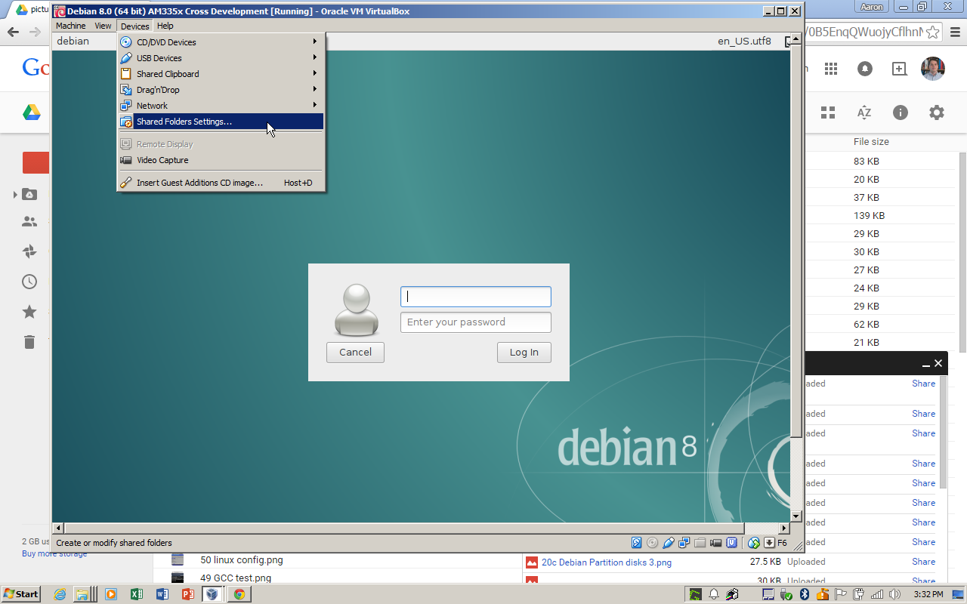Open Shared with me in Drive sidebar

coord(29,222)
